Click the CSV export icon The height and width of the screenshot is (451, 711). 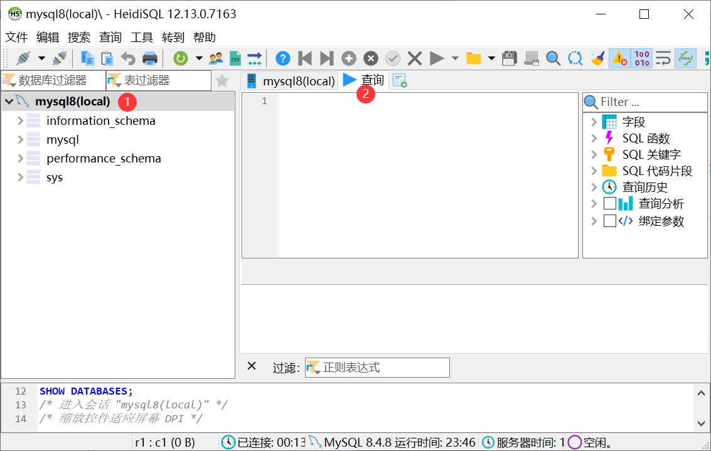[x=235, y=58]
